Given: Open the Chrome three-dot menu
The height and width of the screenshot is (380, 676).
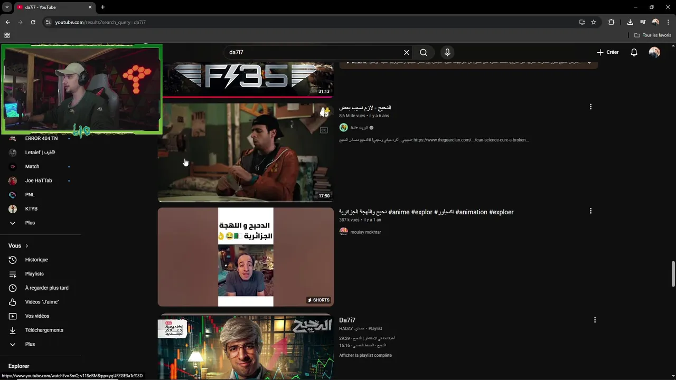Looking at the screenshot, I should [668, 22].
